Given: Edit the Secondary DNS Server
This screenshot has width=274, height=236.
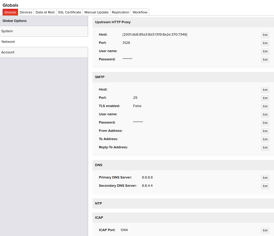Looking at the screenshot, I should pyautogui.click(x=265, y=186).
